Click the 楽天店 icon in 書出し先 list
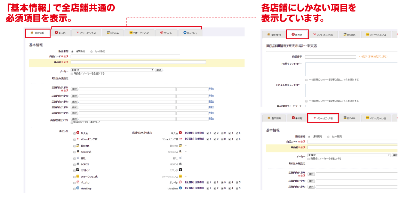Image resolution: width=400 pixels, height=198 pixels. click(x=78, y=133)
